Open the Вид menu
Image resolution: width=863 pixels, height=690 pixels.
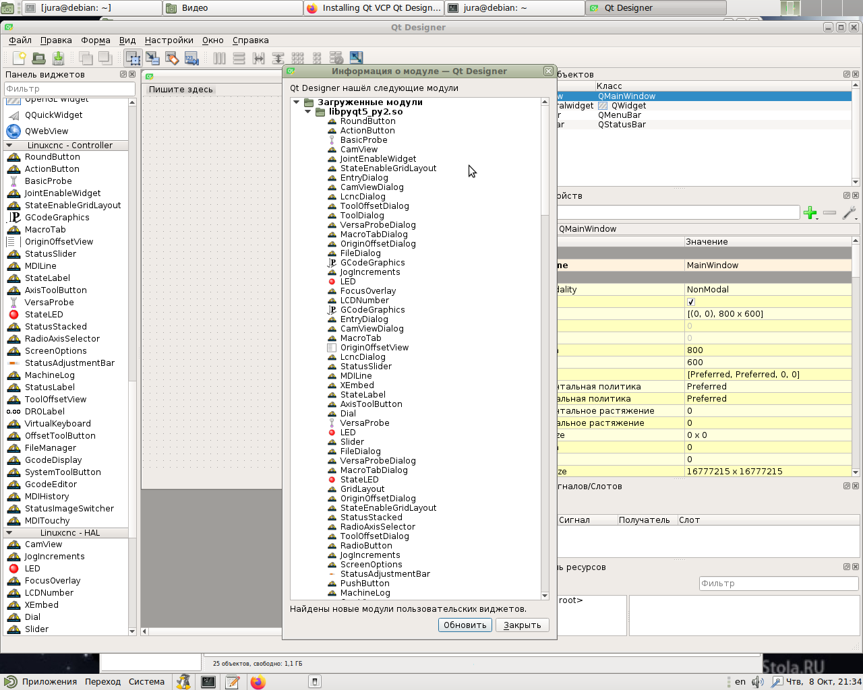[127, 40]
